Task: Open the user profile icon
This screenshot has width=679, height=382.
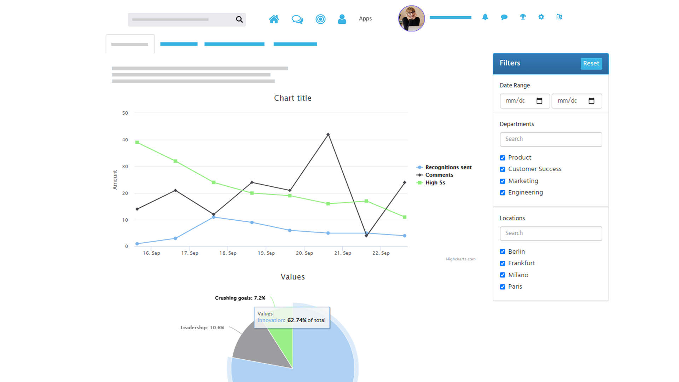Action: point(342,19)
